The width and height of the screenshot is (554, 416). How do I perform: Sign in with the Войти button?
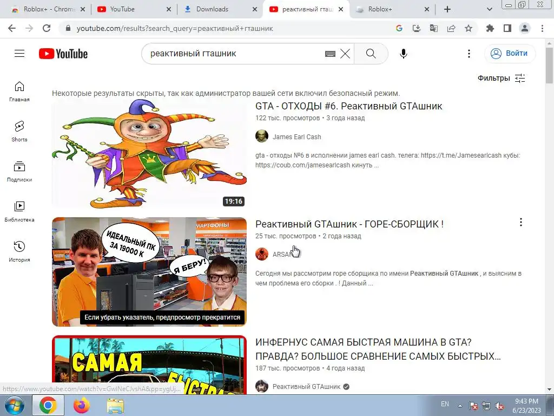coord(510,54)
